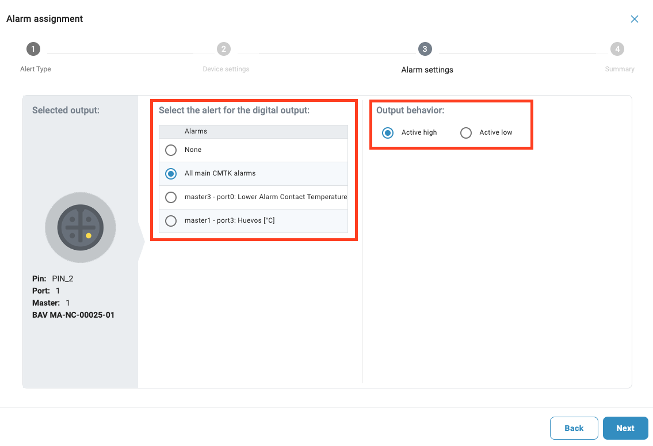Select All main CMTK alarms option
The height and width of the screenshot is (446, 653).
coord(171,174)
